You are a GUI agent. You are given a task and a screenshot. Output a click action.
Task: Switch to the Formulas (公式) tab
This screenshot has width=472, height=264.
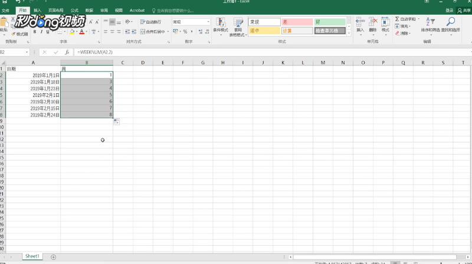coord(74,10)
